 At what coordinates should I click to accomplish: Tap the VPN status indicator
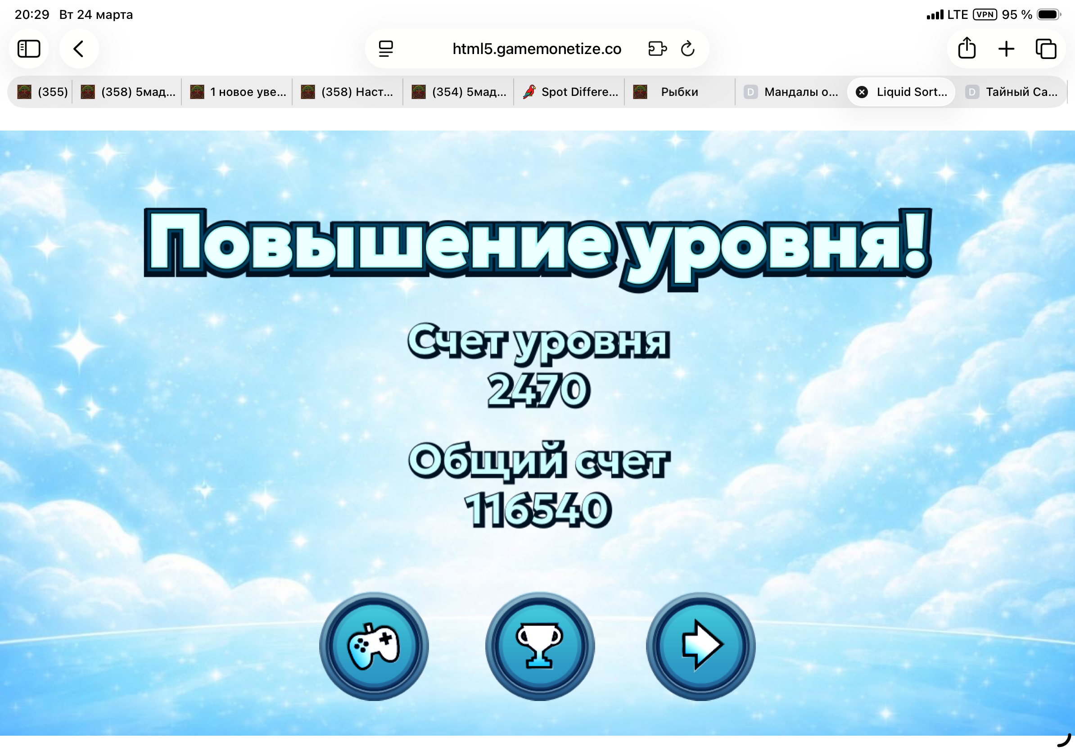coord(985,14)
